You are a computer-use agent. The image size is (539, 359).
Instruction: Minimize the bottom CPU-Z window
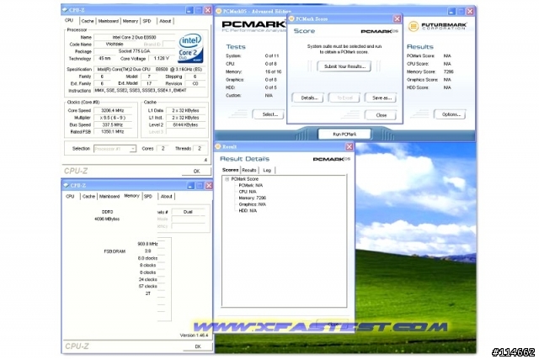[x=191, y=185]
